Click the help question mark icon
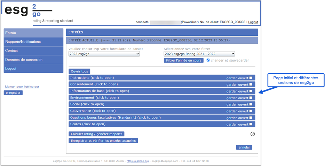This screenshot has width=325, height=166. pyautogui.click(x=253, y=134)
